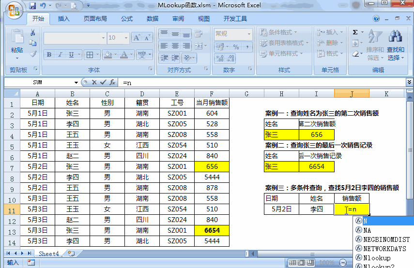The image size is (414, 268).
Task: Decrease font size with small A icon
Action: click(x=147, y=38)
